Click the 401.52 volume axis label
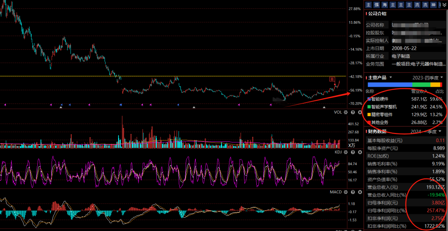This screenshot has width=448, height=231. point(353,124)
